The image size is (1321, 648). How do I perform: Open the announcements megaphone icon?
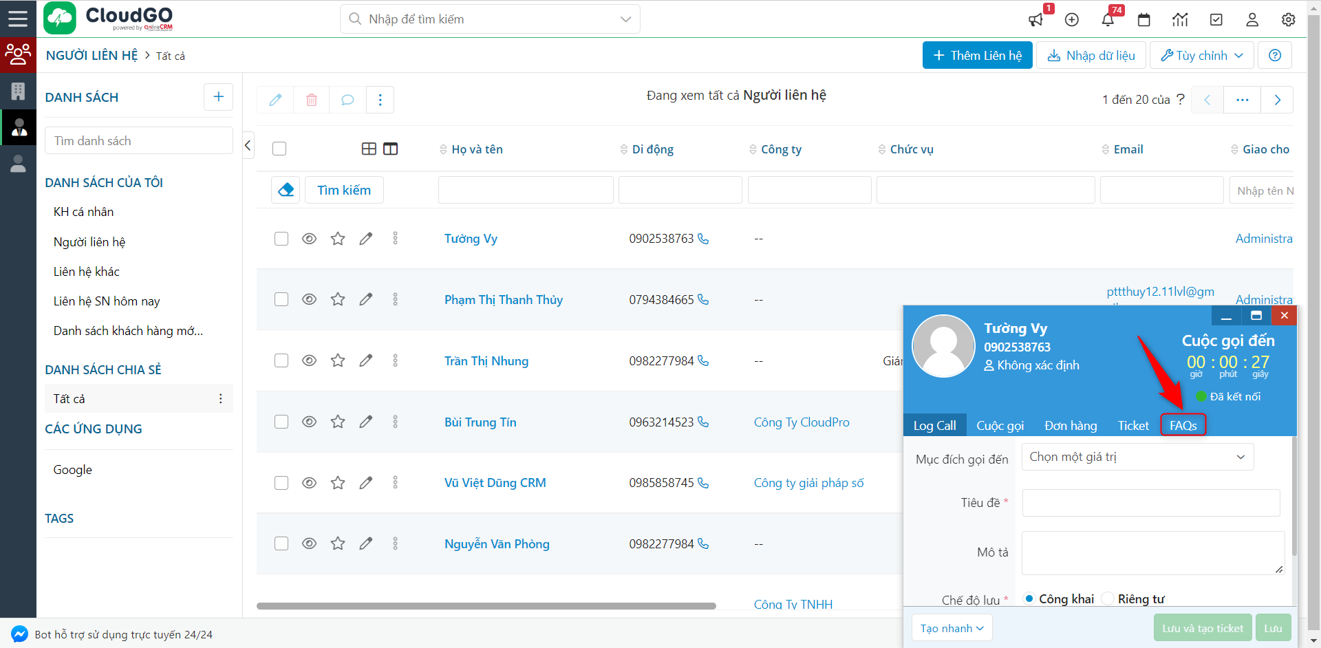tap(1035, 20)
